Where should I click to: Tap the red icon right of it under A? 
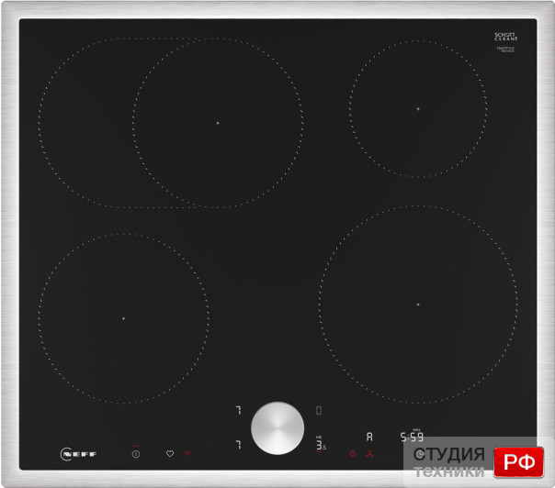point(369,454)
